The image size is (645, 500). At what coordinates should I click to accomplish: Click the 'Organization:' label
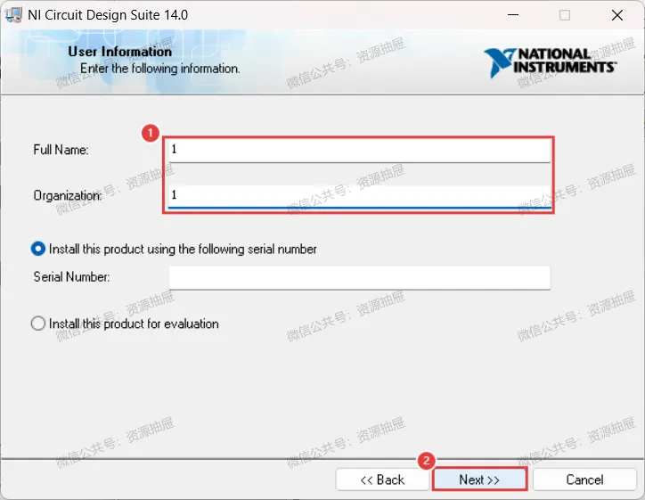pos(68,195)
